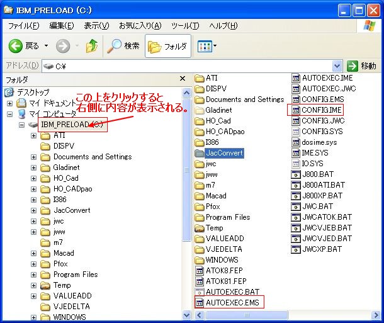The image size is (384, 323).
Task: Expand the JacConvert tree node
Action: tap(33, 210)
